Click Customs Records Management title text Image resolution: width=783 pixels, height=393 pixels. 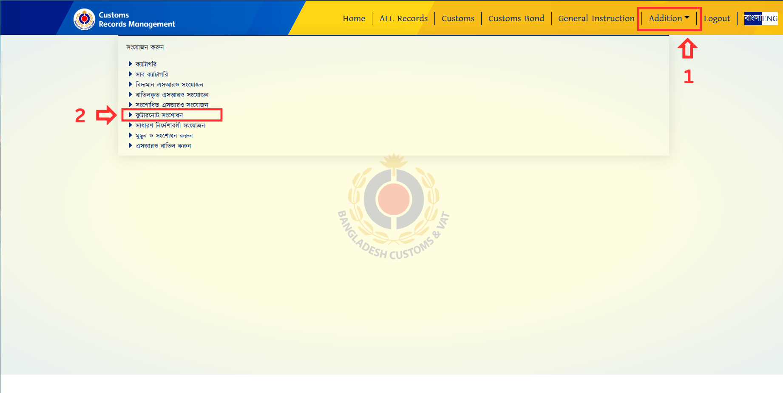coord(137,20)
